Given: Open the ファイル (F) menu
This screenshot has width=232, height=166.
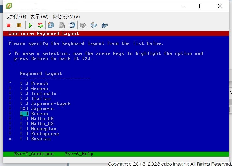Looking at the screenshot, I should (x=16, y=16).
